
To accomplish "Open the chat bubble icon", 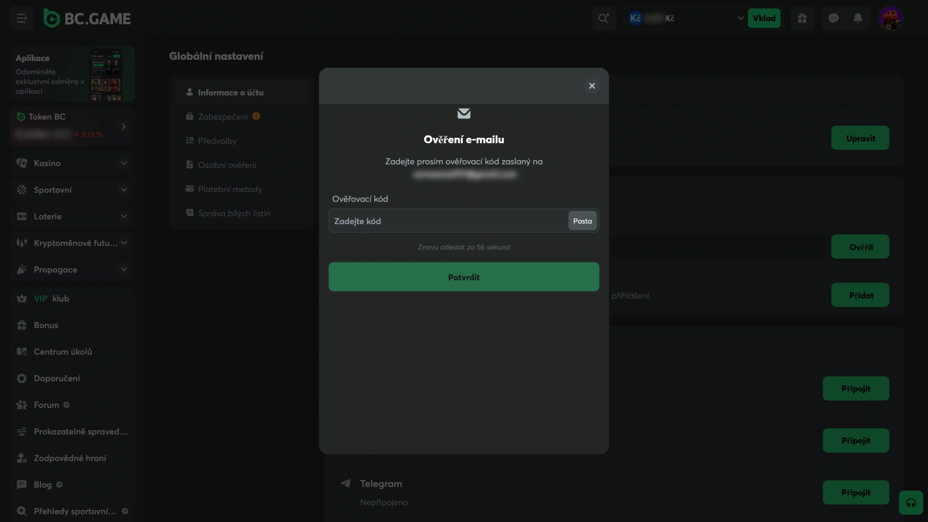I will (x=834, y=18).
